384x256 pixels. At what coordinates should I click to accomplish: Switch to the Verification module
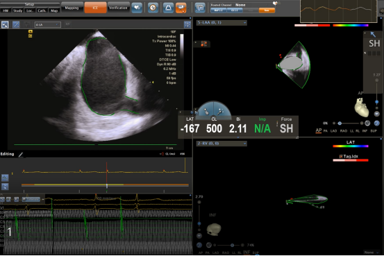point(118,8)
